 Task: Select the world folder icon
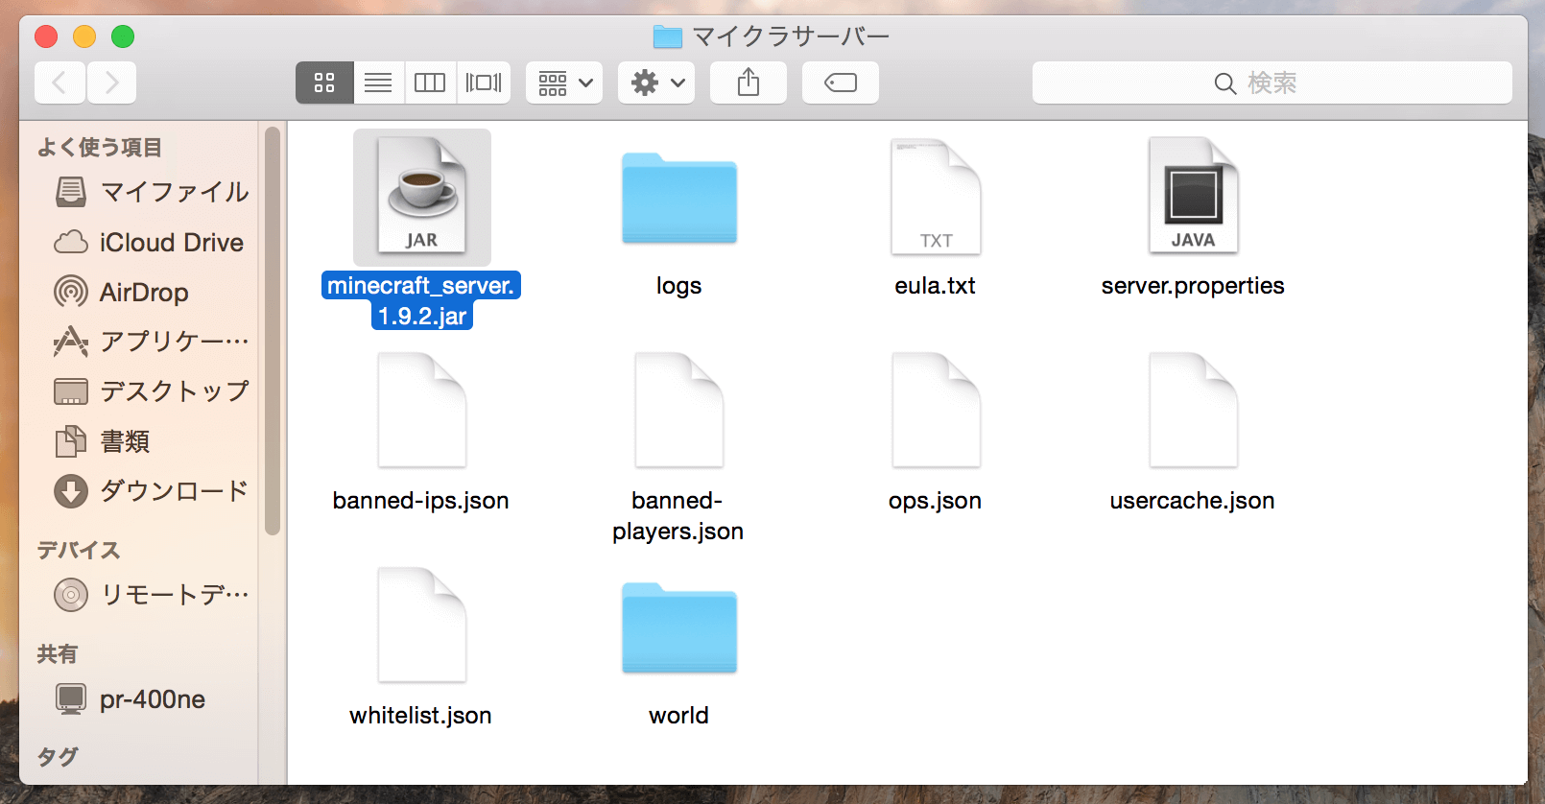tap(679, 627)
